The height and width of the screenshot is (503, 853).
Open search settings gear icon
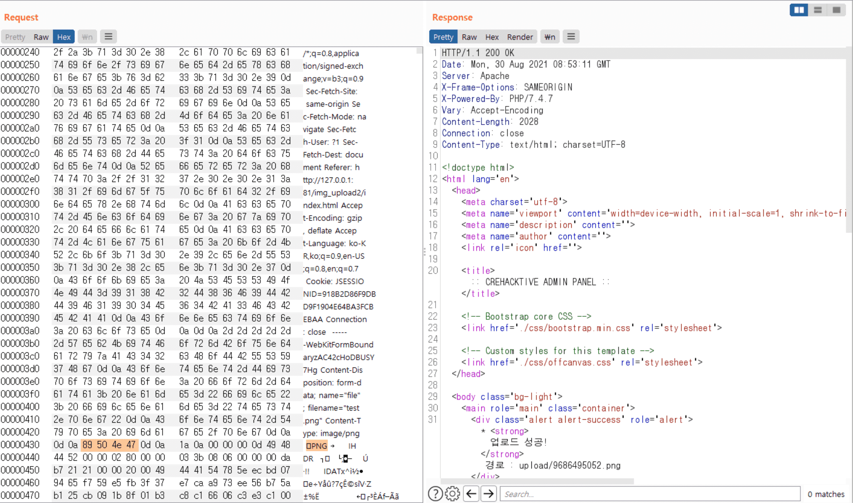click(x=452, y=493)
